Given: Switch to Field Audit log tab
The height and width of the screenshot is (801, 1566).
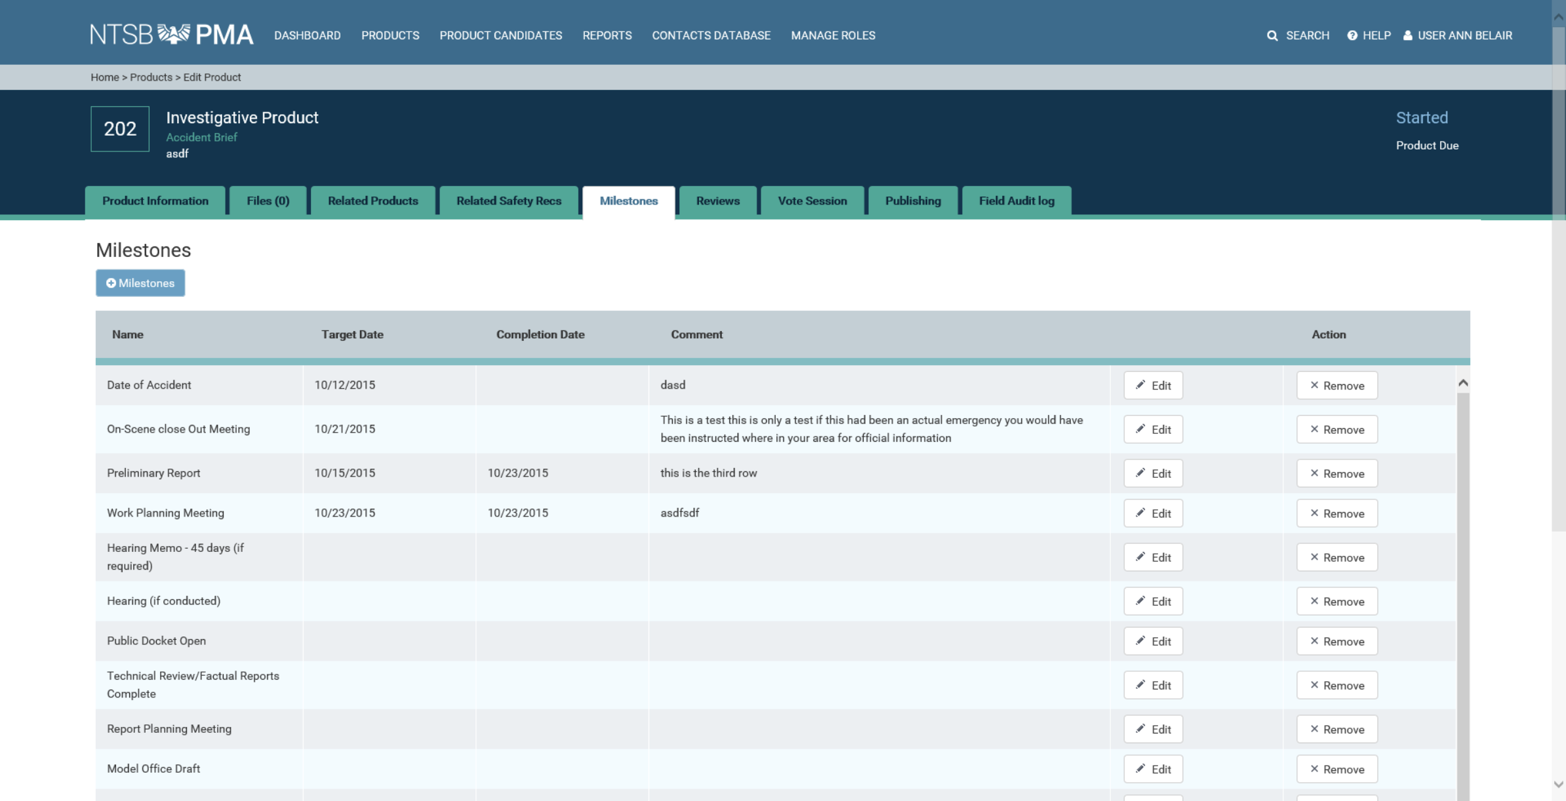Looking at the screenshot, I should [x=1016, y=201].
